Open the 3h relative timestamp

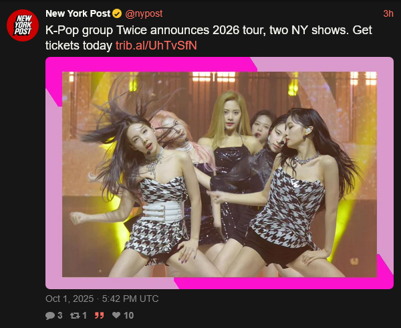[x=388, y=13]
